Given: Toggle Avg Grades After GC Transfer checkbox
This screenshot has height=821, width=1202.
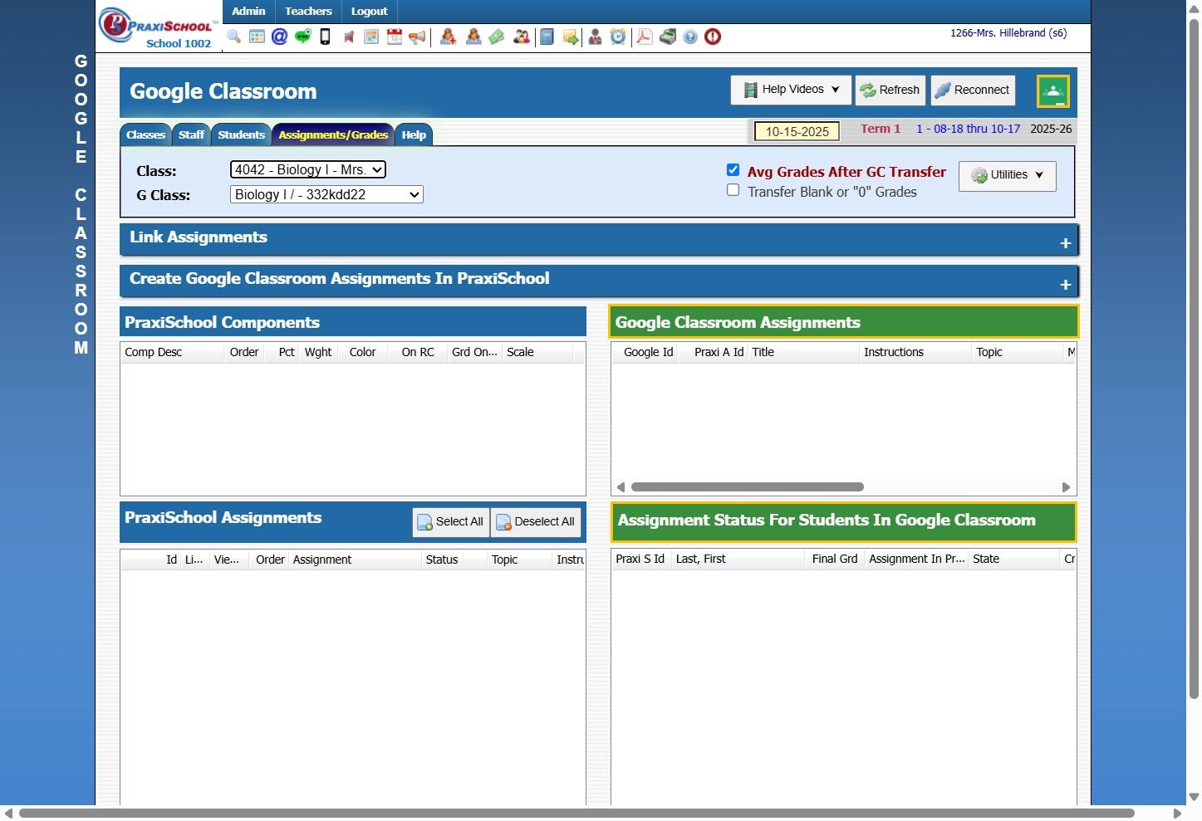Looking at the screenshot, I should click(x=733, y=170).
